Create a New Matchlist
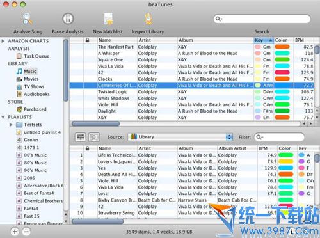 click(x=108, y=19)
